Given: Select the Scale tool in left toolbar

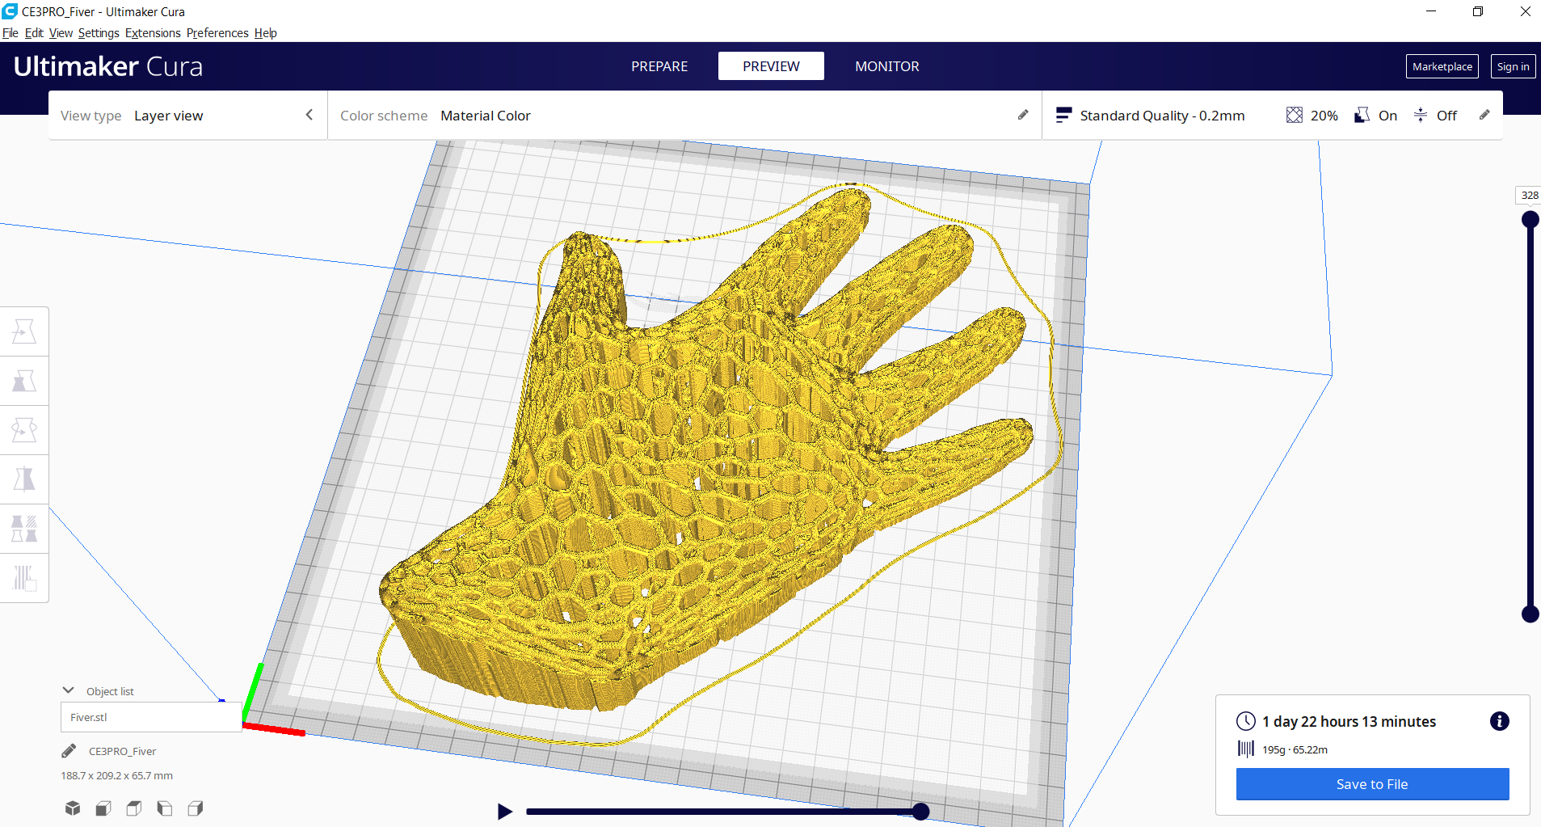Looking at the screenshot, I should pyautogui.click(x=24, y=381).
